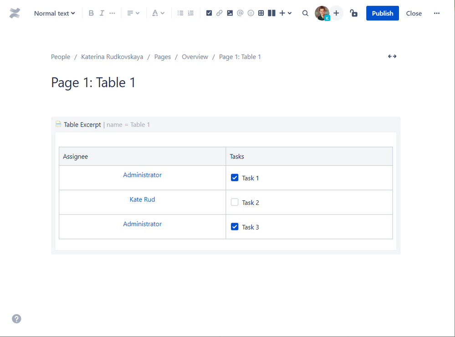Uncheck the Task 3 checkbox

click(235, 226)
